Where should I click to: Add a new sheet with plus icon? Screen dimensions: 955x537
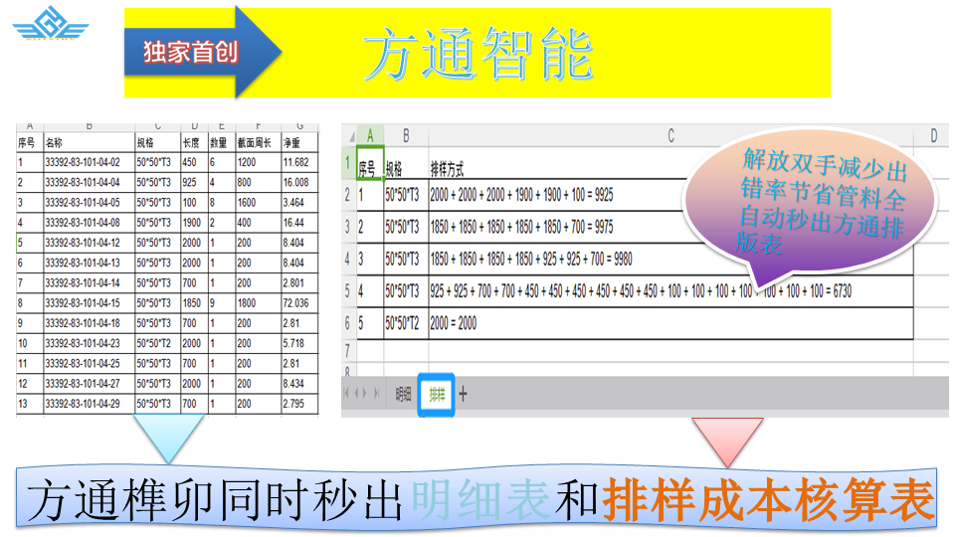coord(463,394)
